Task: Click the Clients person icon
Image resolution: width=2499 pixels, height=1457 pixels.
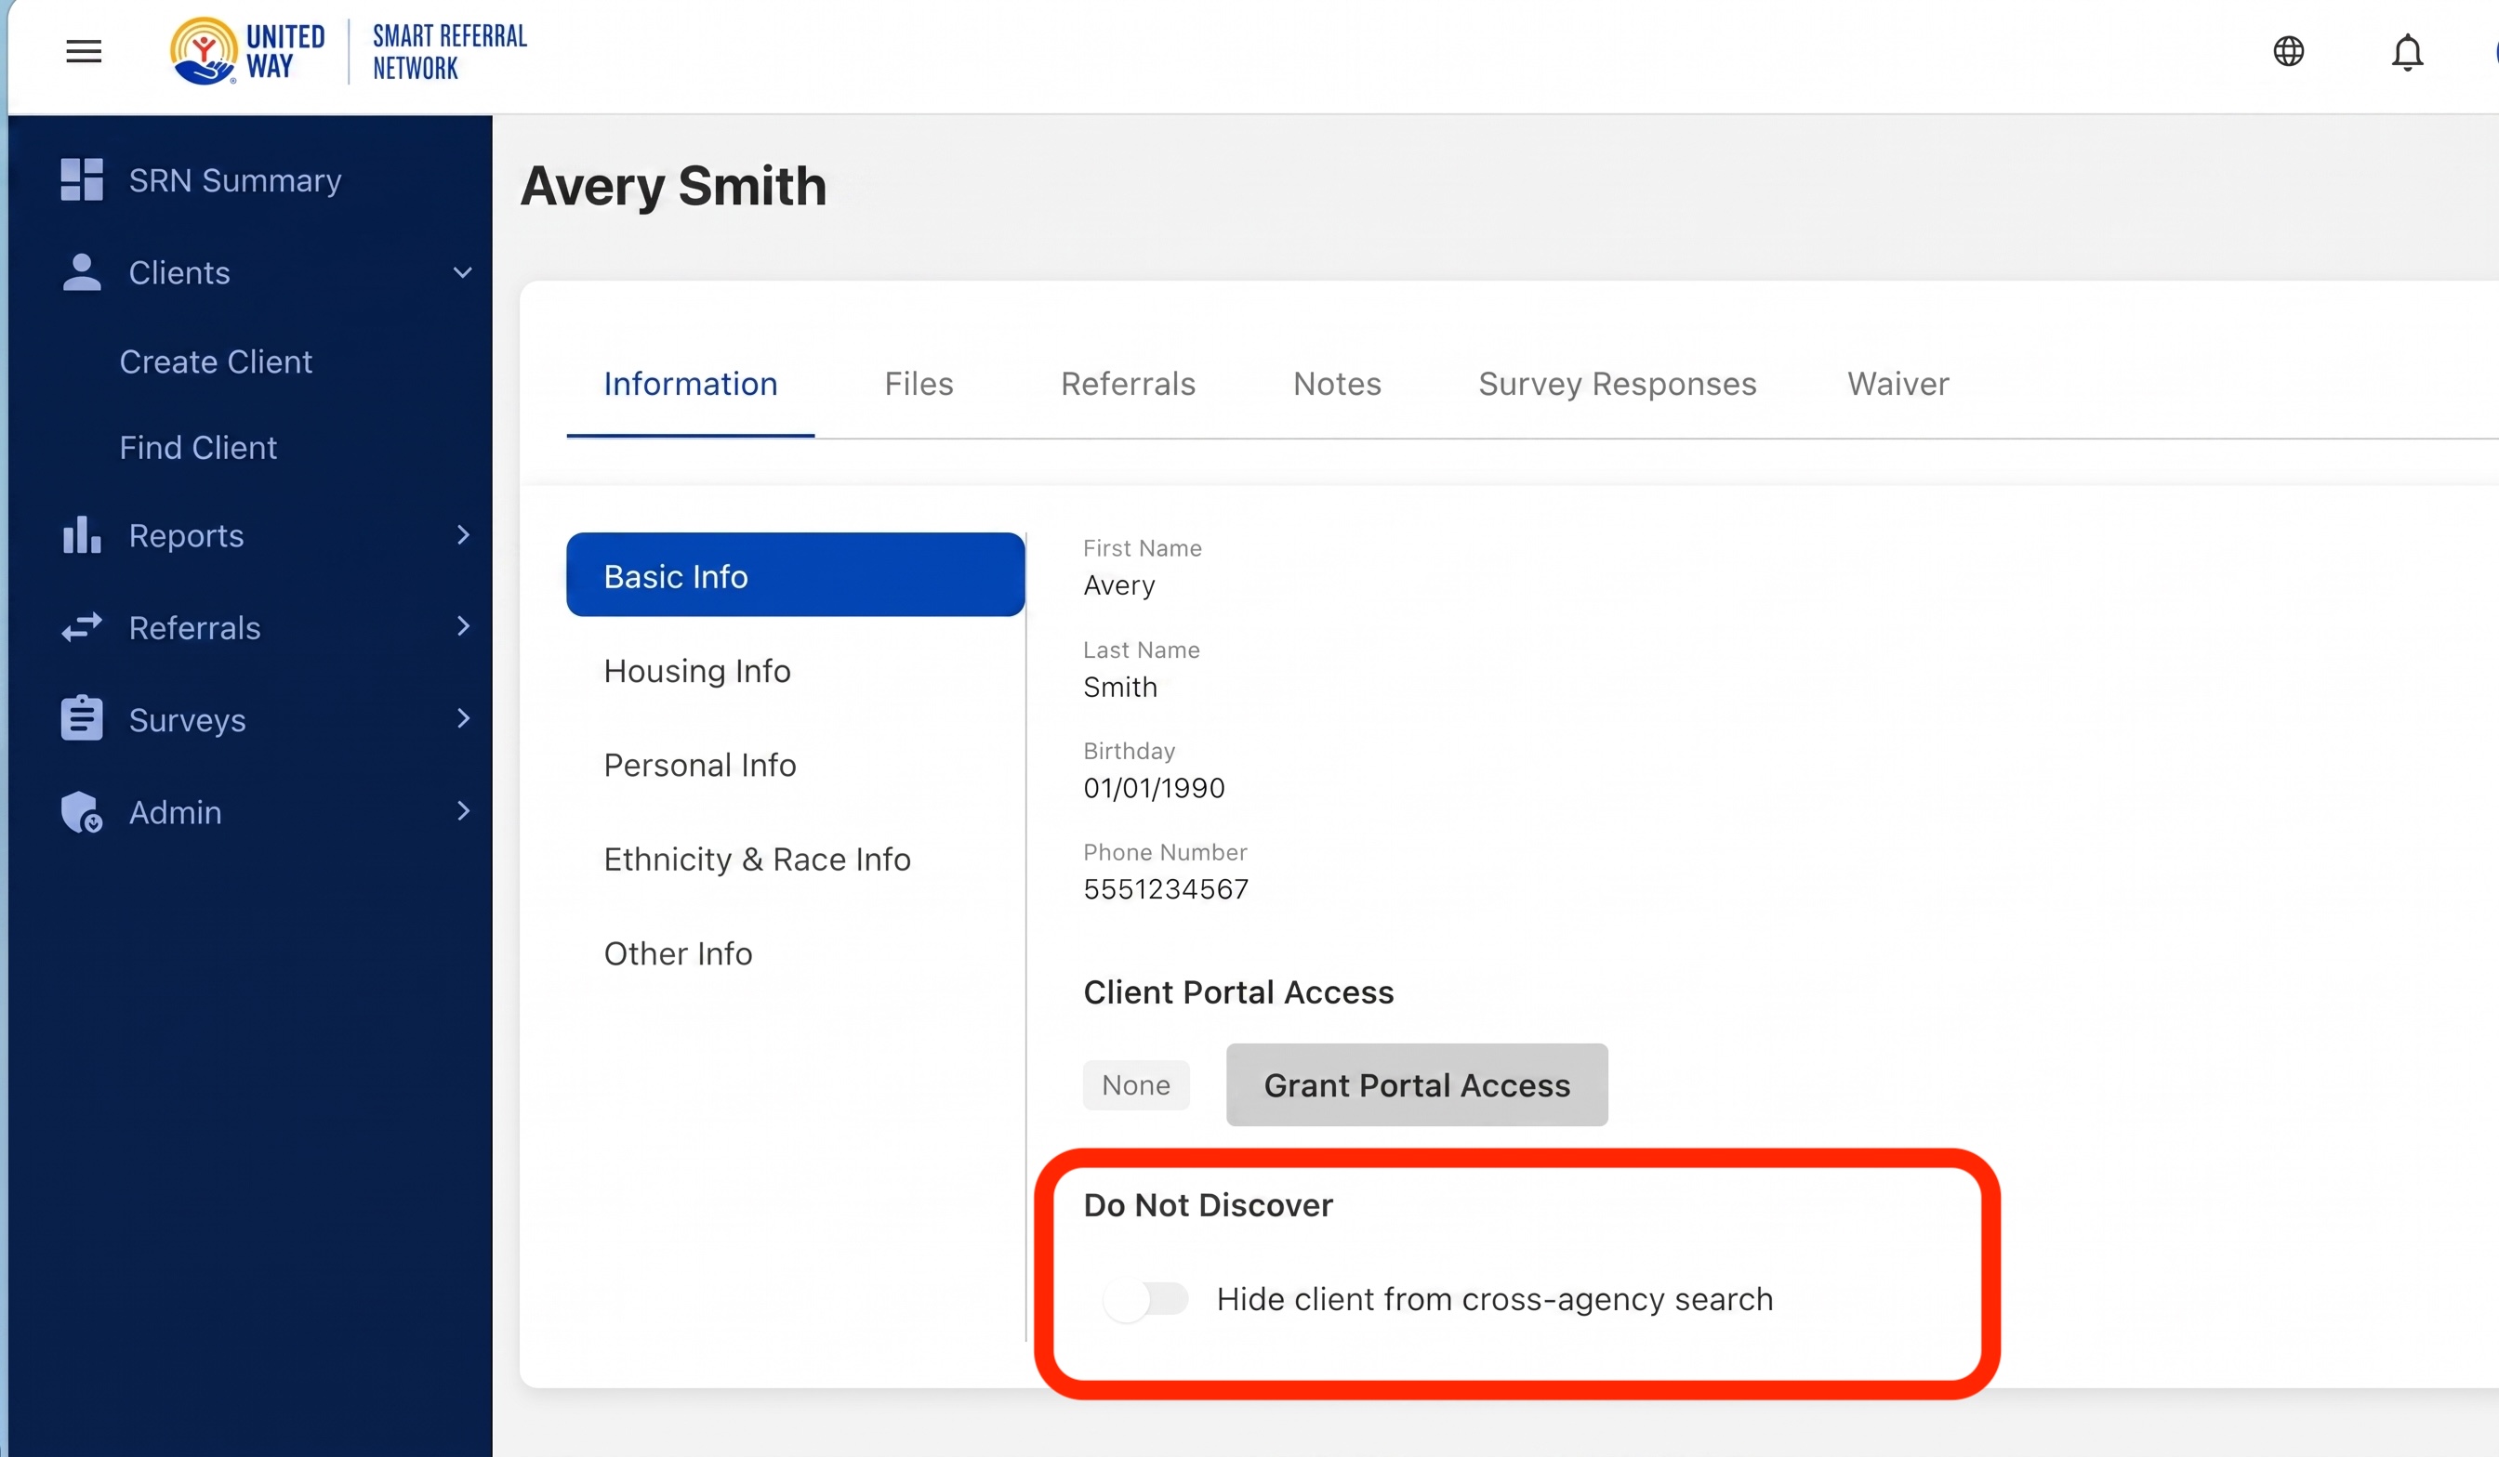Action: 81,272
